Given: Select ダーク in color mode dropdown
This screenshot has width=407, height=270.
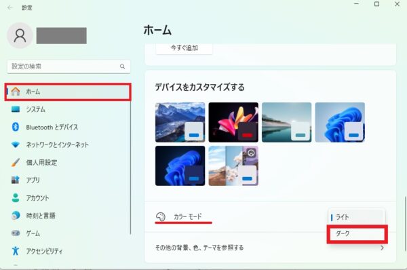Looking at the screenshot, I should [357, 233].
